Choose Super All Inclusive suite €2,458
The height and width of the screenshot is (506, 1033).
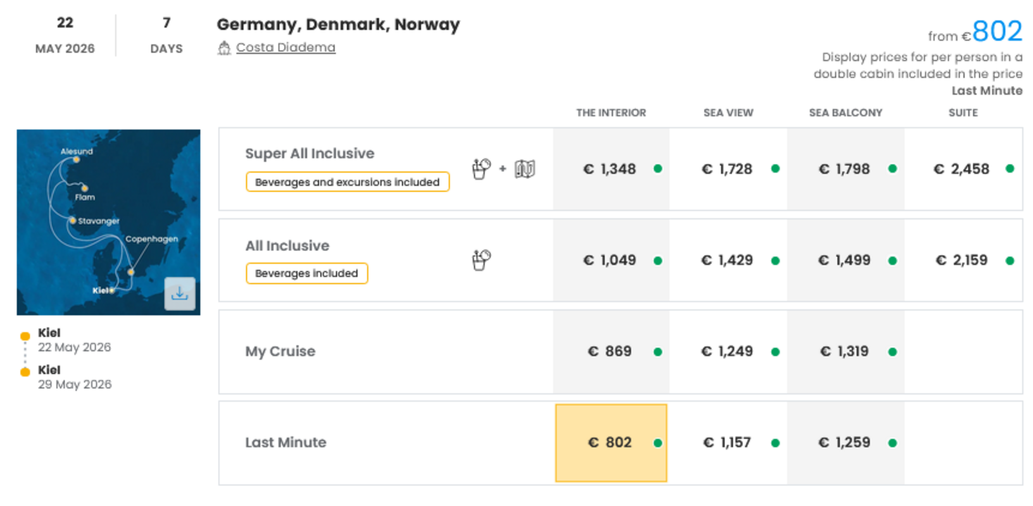click(x=963, y=169)
